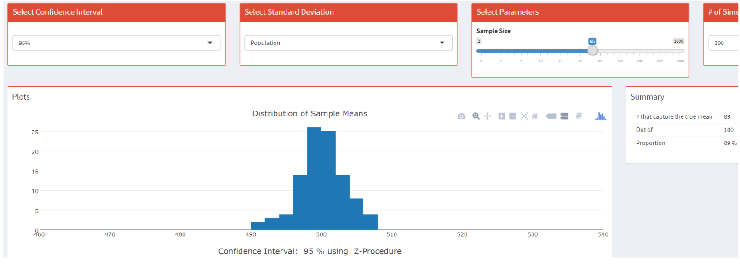Screen dimensions: 740x266
Task: Click the edit in Chart Studio icon
Action: tap(579, 116)
